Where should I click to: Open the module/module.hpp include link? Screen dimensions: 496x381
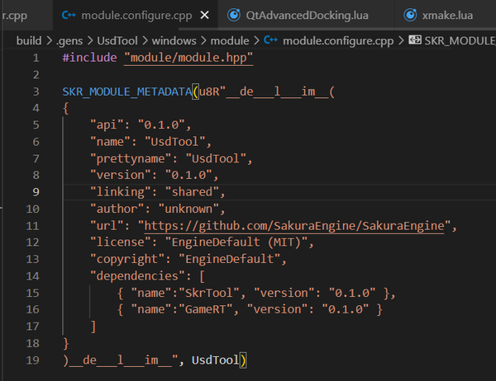[188, 57]
